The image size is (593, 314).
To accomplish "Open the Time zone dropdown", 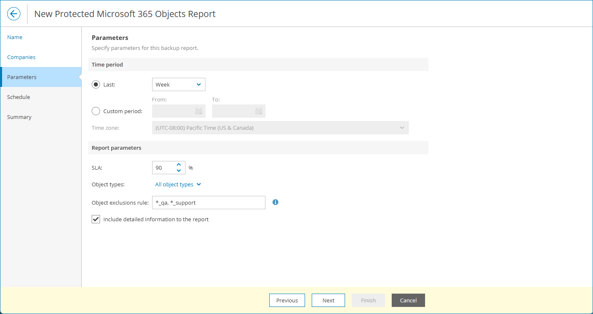I will [x=280, y=127].
